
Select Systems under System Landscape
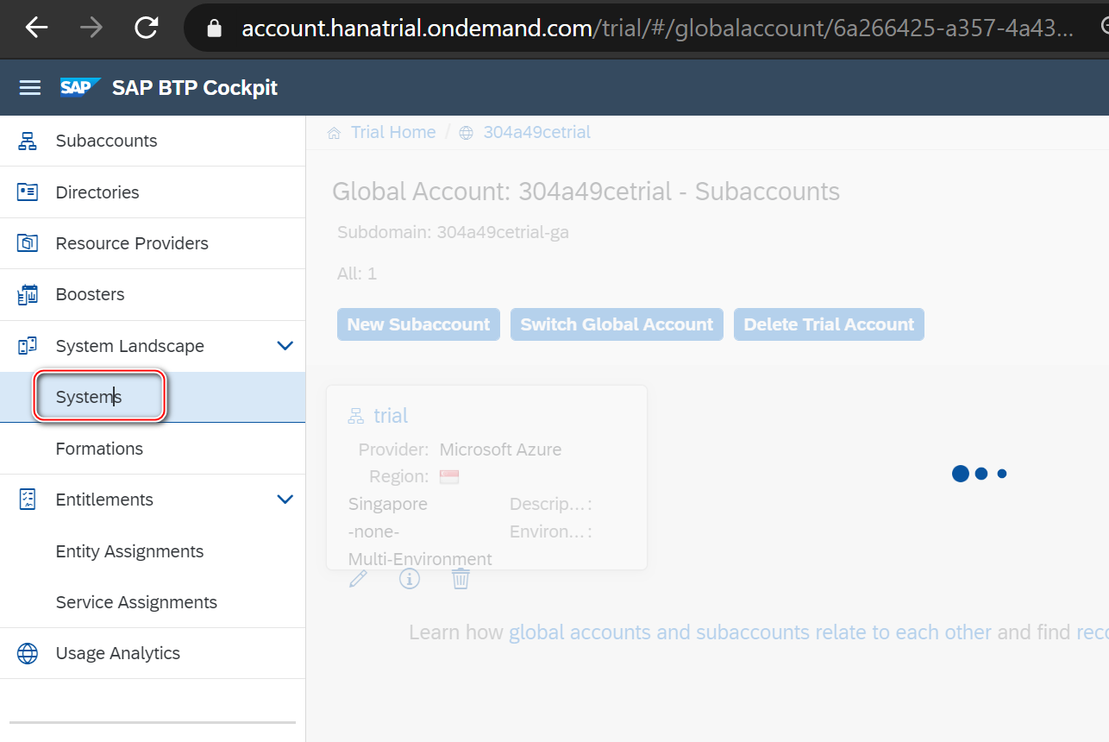click(153, 397)
